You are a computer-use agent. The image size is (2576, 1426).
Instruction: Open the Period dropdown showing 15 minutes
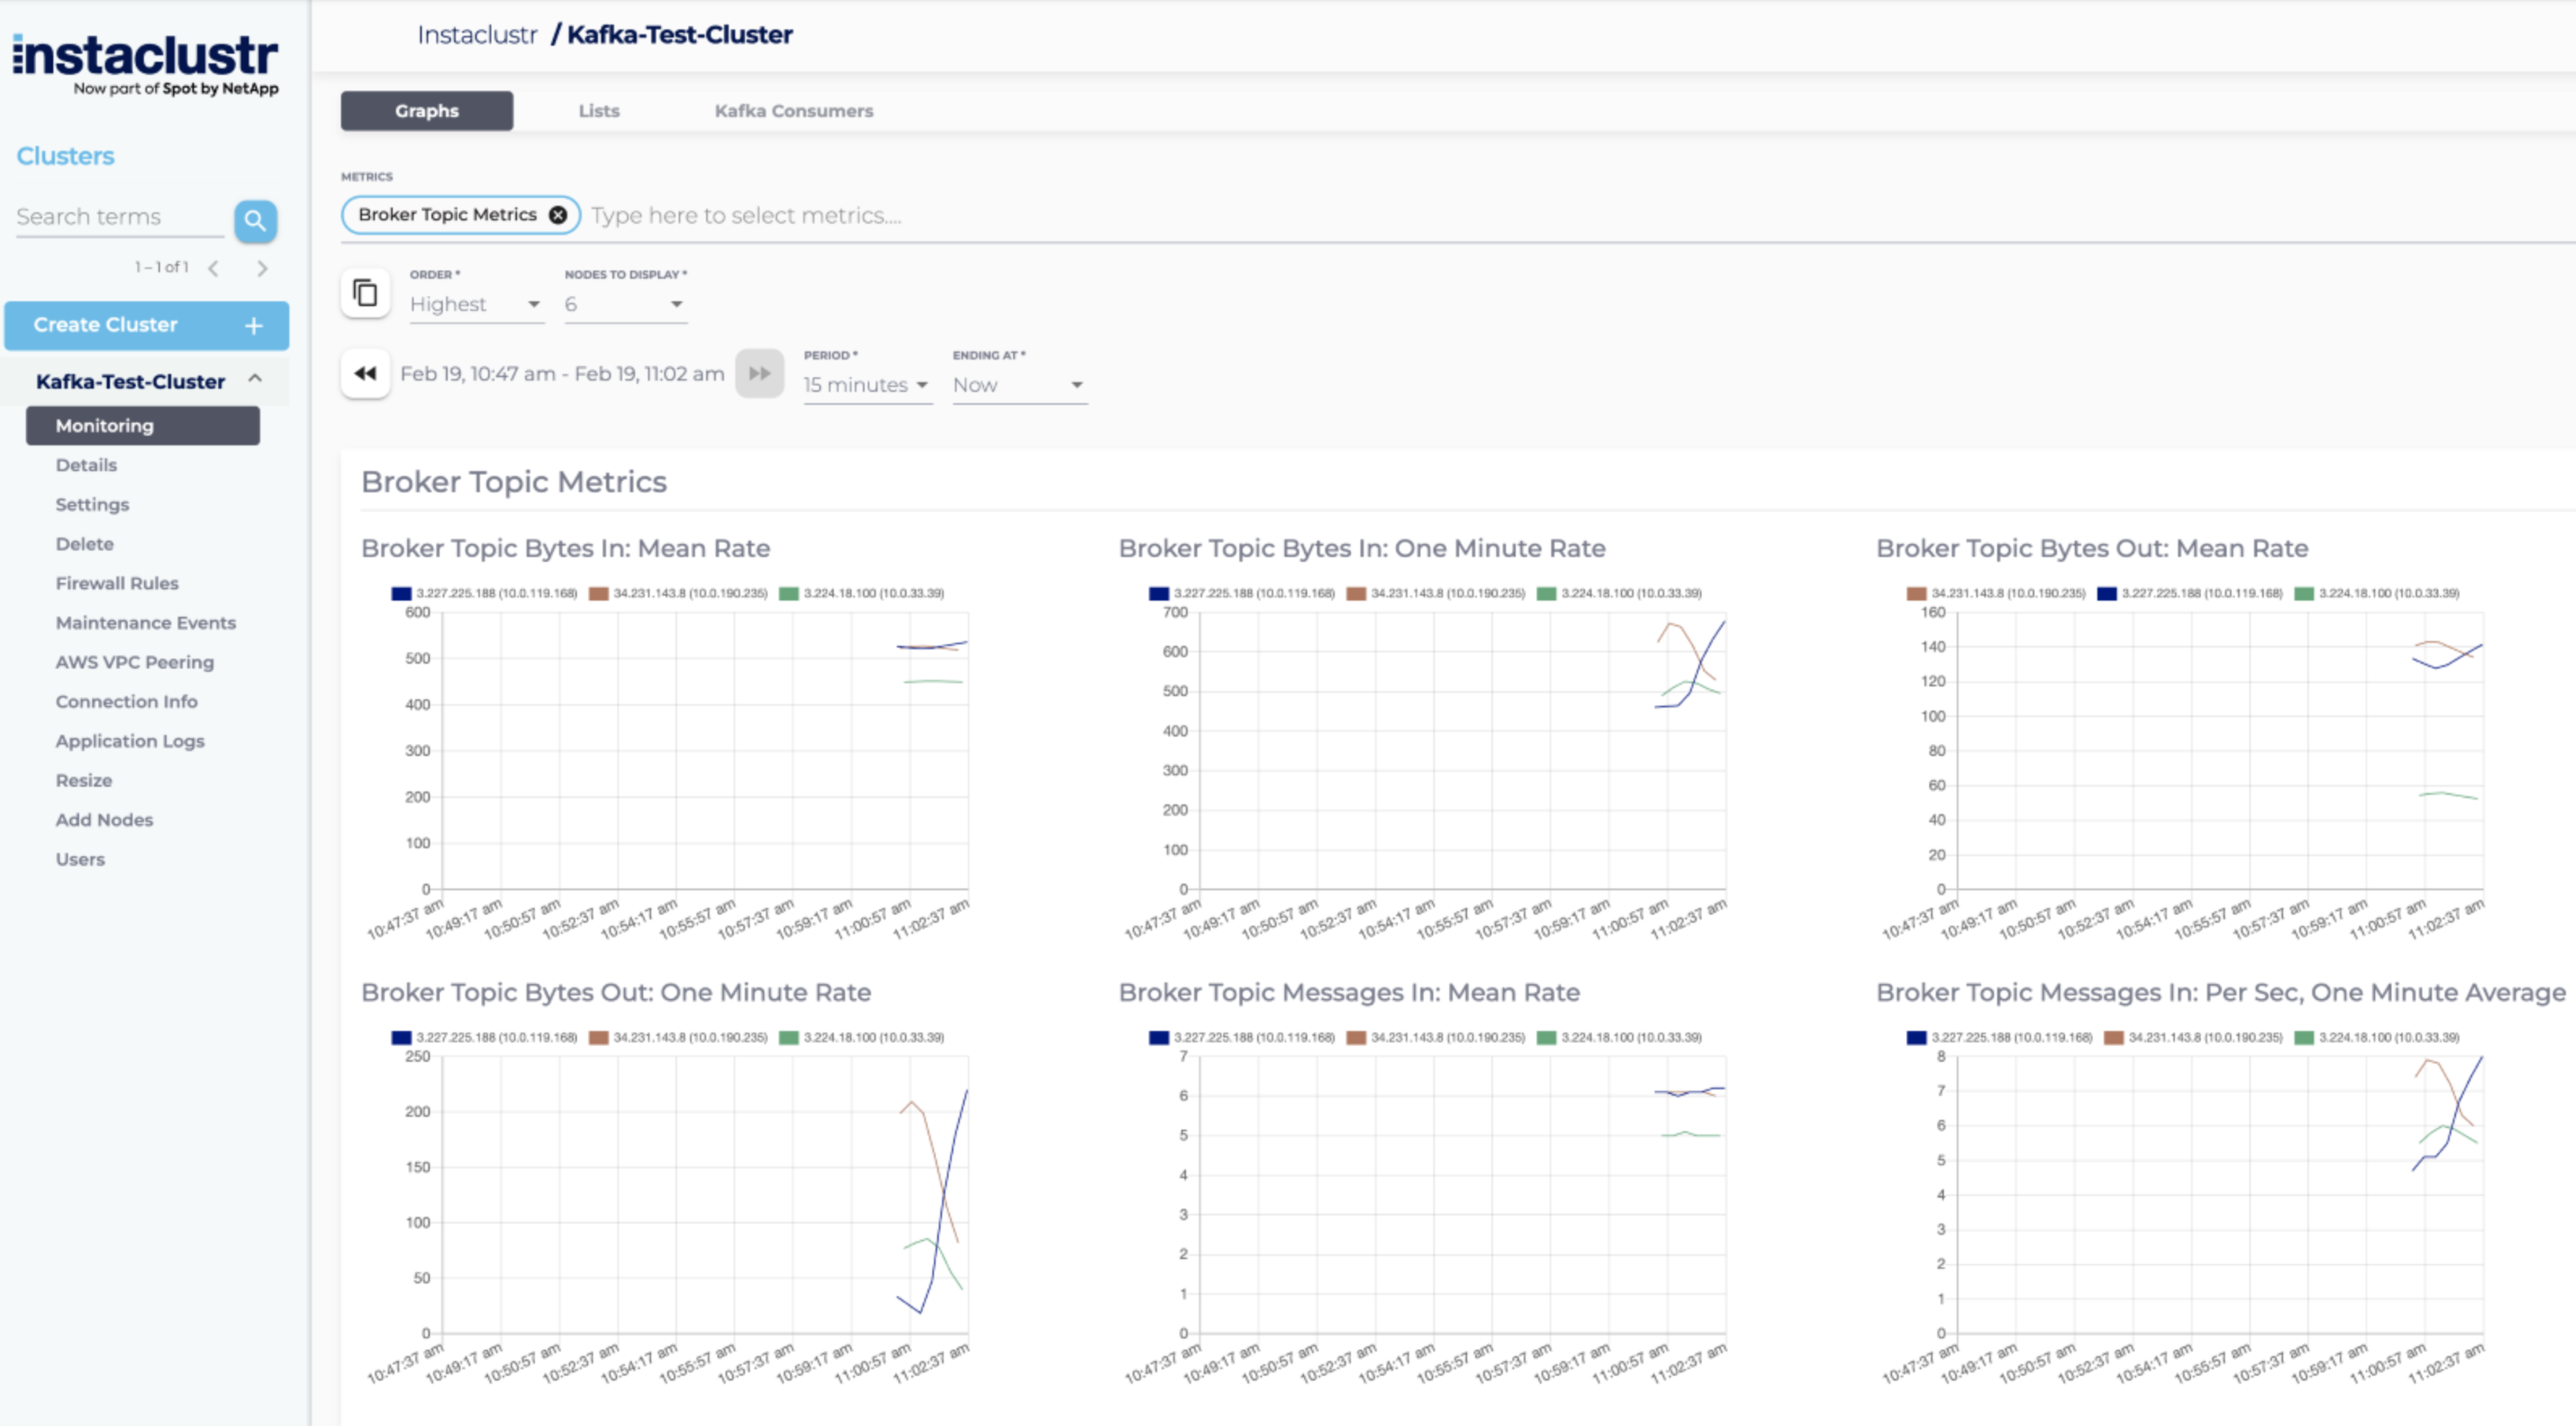point(866,385)
